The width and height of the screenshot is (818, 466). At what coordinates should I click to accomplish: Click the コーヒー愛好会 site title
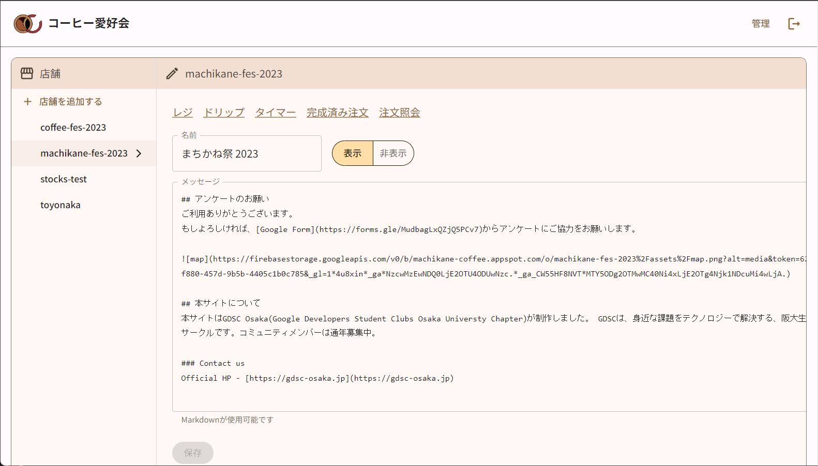click(89, 23)
